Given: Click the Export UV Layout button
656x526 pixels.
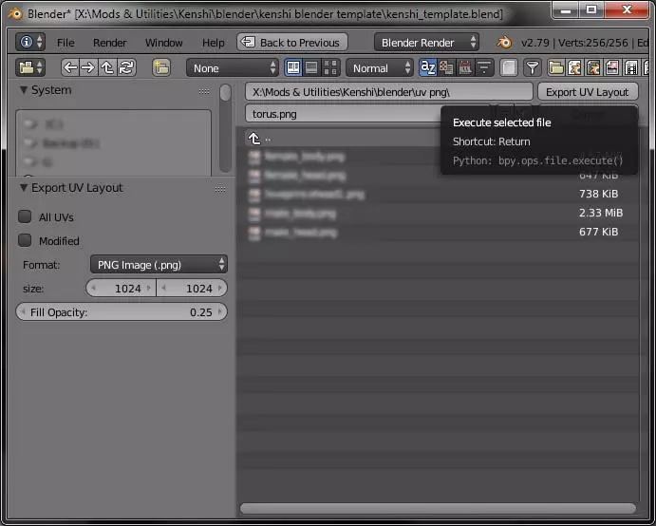Looking at the screenshot, I should pyautogui.click(x=588, y=92).
